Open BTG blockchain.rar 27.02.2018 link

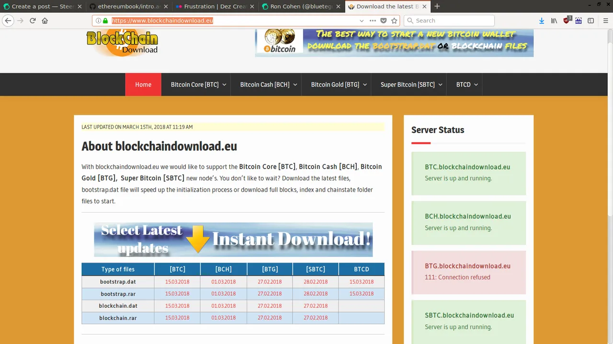click(x=270, y=318)
